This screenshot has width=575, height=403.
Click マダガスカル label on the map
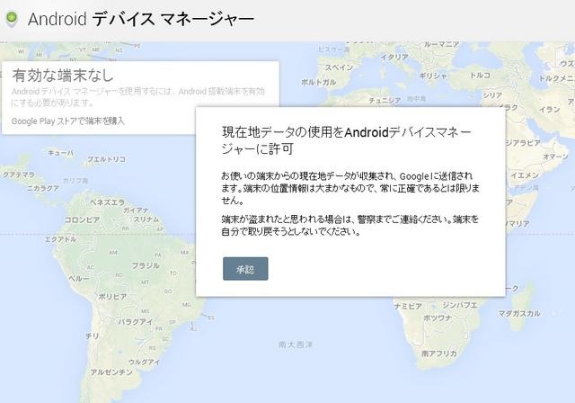(523, 314)
